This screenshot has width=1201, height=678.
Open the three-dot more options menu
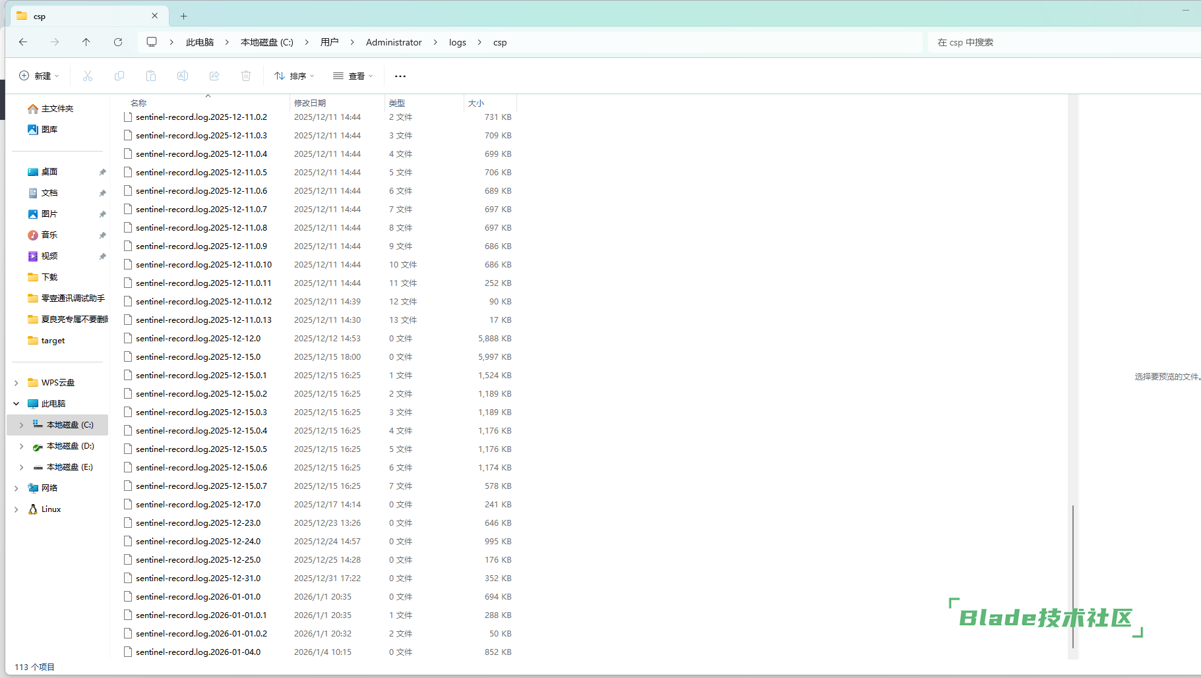click(400, 76)
